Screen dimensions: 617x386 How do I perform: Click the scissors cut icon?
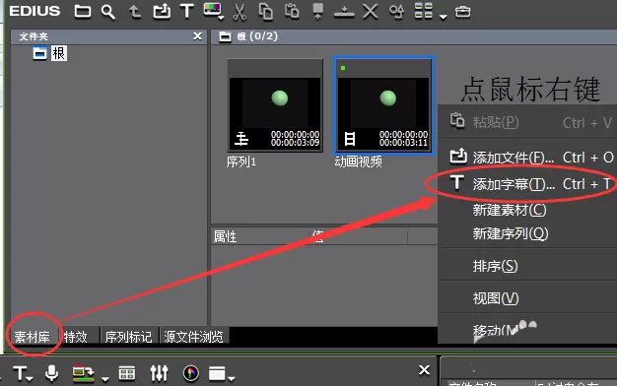240,12
